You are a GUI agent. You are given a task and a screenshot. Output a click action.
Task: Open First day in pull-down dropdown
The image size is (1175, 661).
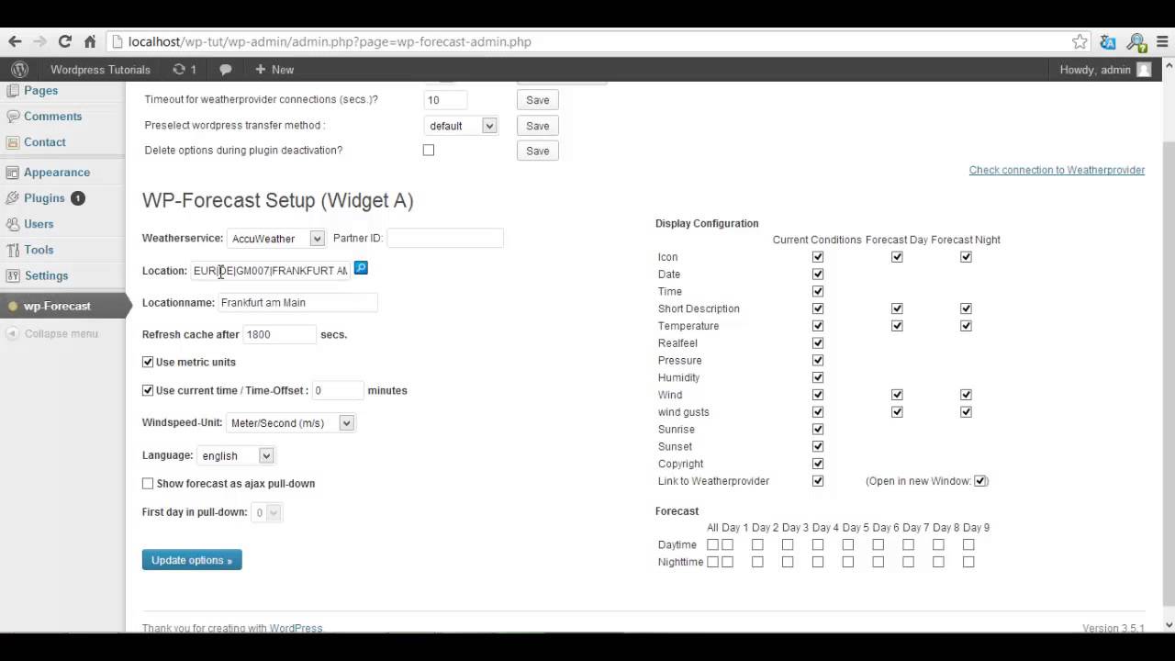pyautogui.click(x=266, y=512)
